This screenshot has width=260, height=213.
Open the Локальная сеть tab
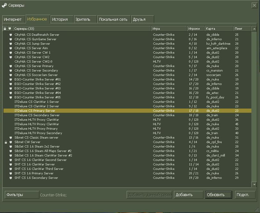114,19
